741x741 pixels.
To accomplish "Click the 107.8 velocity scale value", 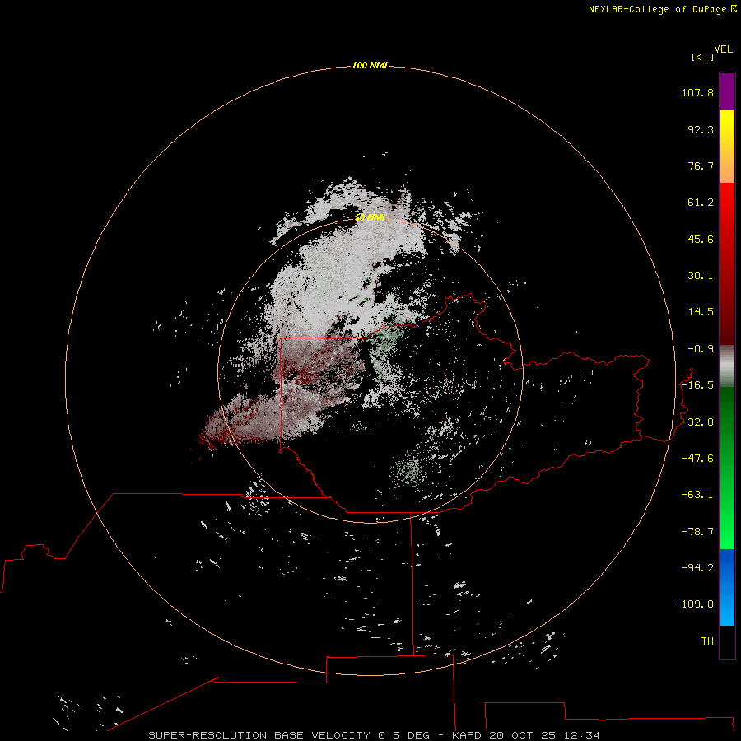I will coord(697,92).
